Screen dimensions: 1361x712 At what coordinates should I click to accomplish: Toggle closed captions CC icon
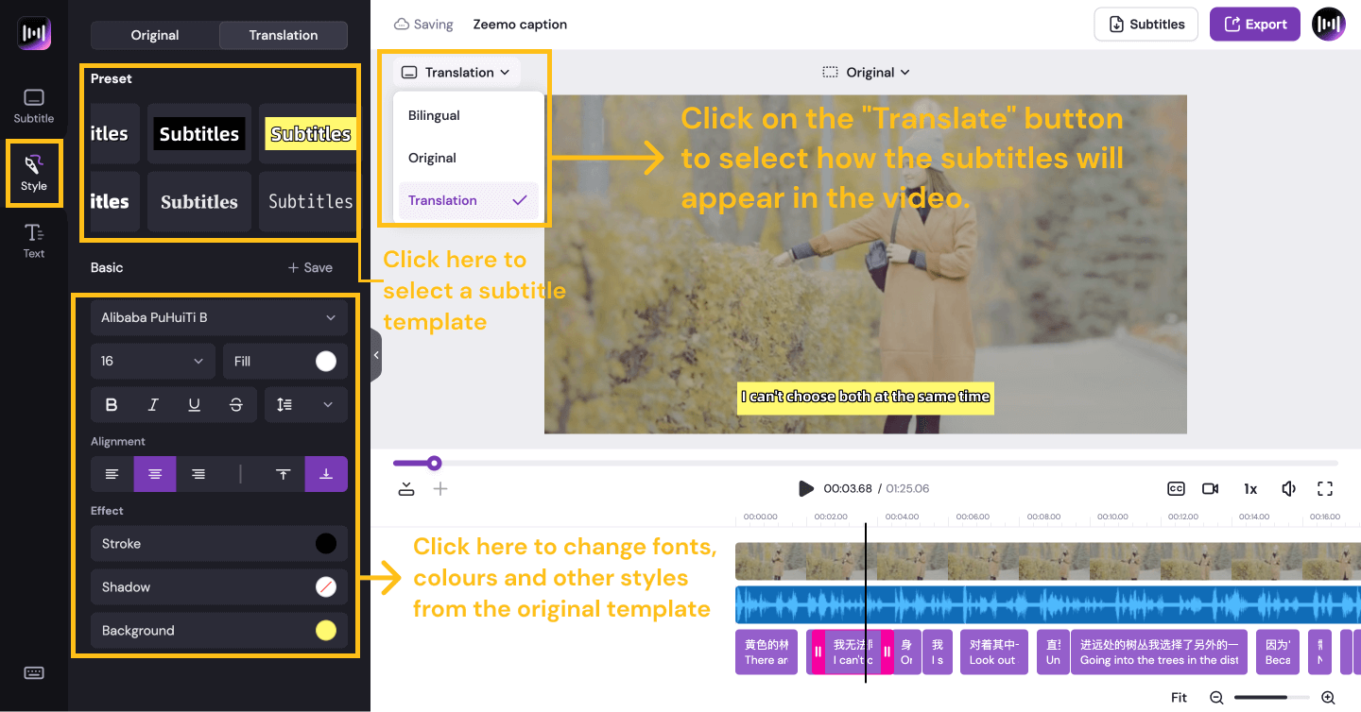(x=1176, y=488)
